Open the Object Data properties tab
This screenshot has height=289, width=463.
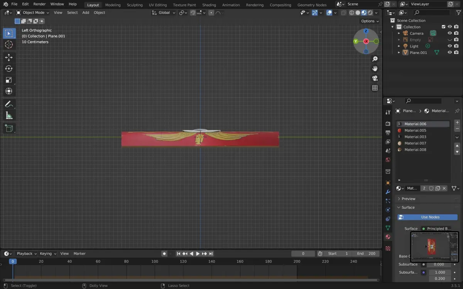pyautogui.click(x=388, y=228)
